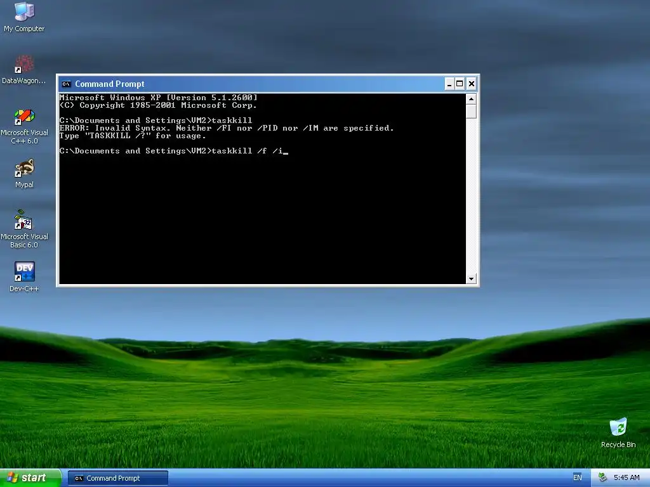Image resolution: width=650 pixels, height=487 pixels.
Task: Click the 5:45 AM clock
Action: 627,477
